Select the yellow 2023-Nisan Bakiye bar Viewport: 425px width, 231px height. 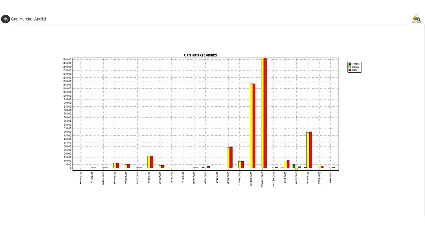pos(228,157)
